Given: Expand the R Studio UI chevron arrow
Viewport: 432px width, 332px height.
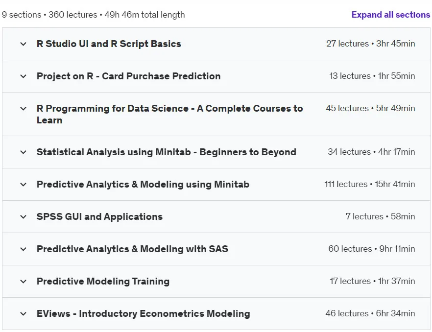Looking at the screenshot, I should point(24,44).
